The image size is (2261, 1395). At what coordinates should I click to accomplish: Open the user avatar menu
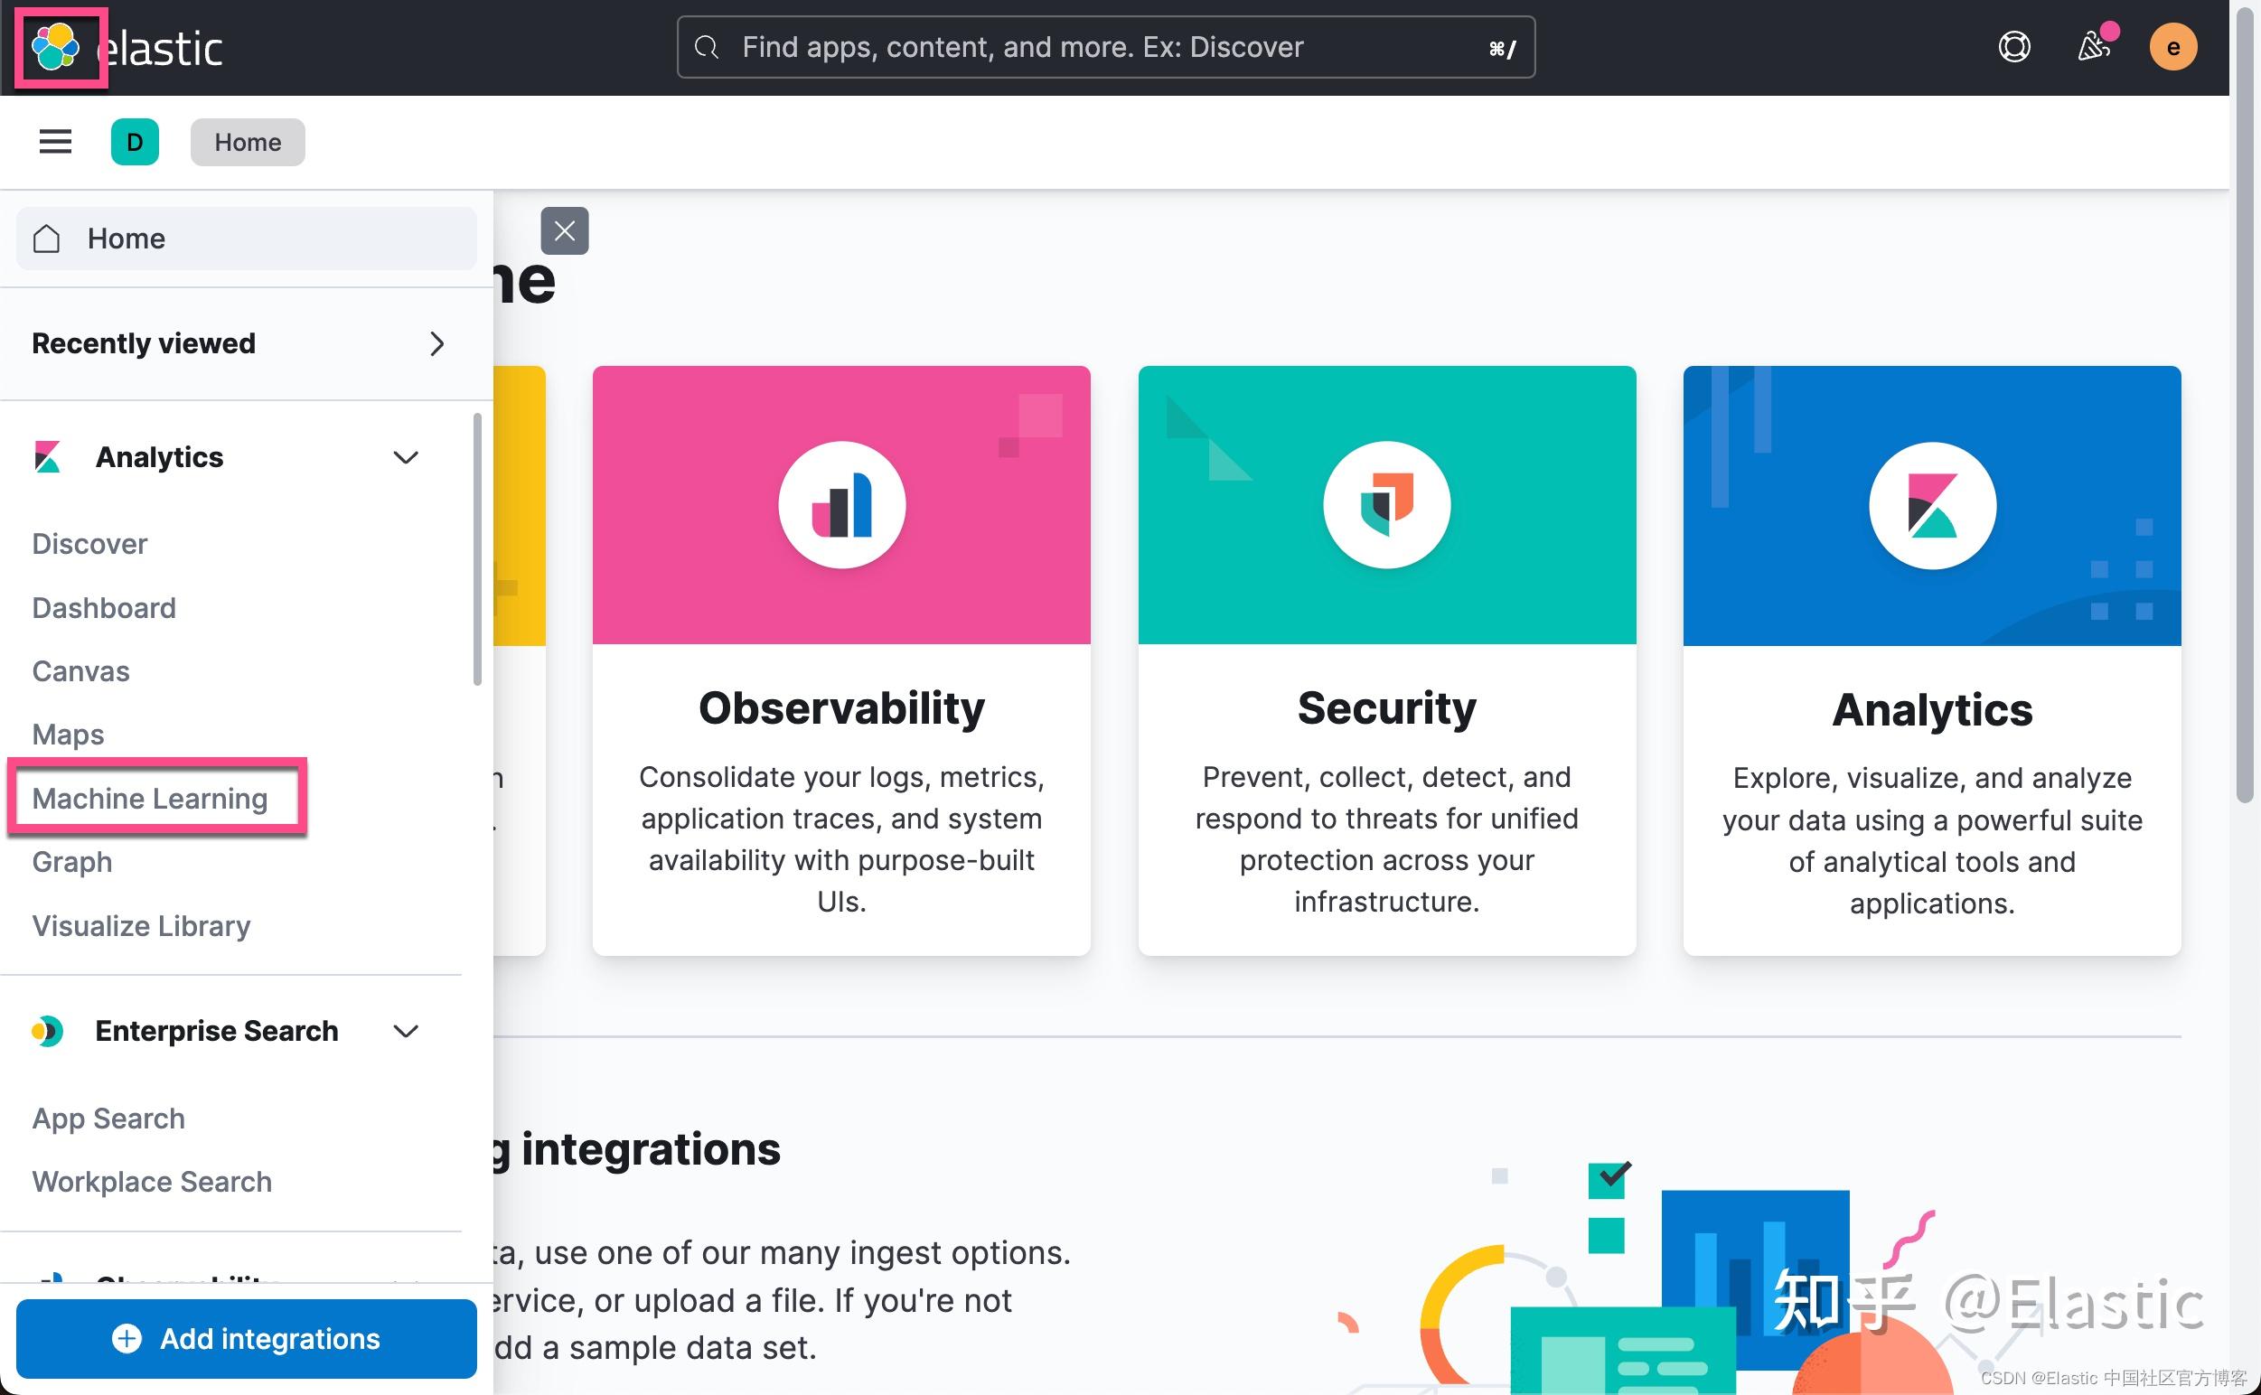click(x=2174, y=46)
